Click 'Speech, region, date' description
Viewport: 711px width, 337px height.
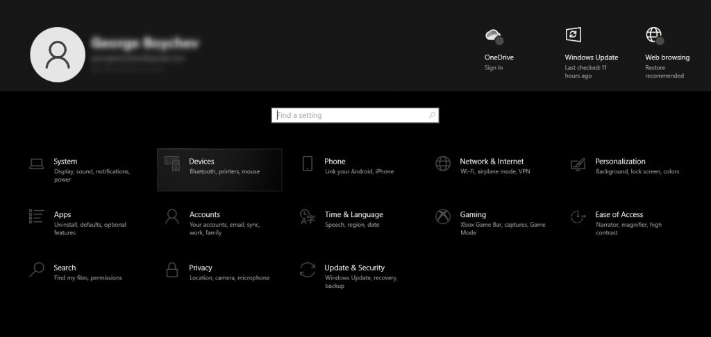(352, 225)
